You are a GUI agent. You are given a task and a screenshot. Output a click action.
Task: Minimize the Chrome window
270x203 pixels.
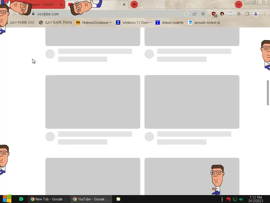coord(248,2)
